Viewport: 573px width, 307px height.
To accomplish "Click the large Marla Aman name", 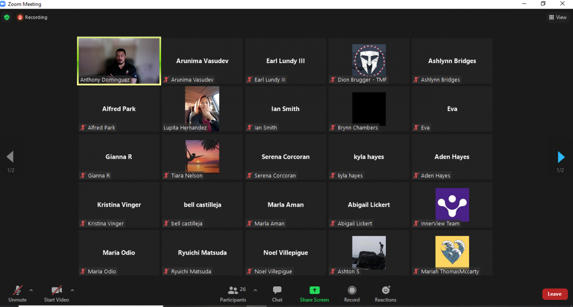I will pyautogui.click(x=286, y=205).
